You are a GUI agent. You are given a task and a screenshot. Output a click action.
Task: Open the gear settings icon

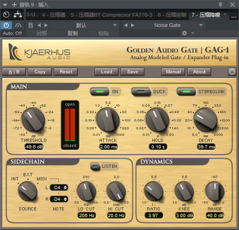click(184, 33)
